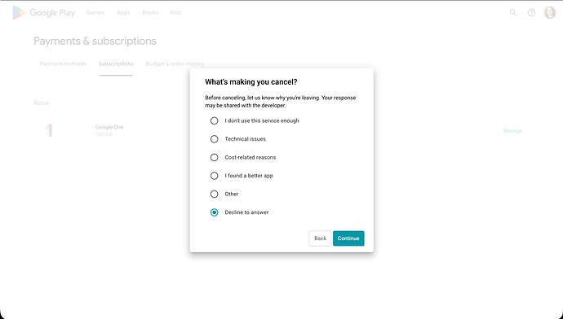Switch to Payment methods tab

point(63,63)
